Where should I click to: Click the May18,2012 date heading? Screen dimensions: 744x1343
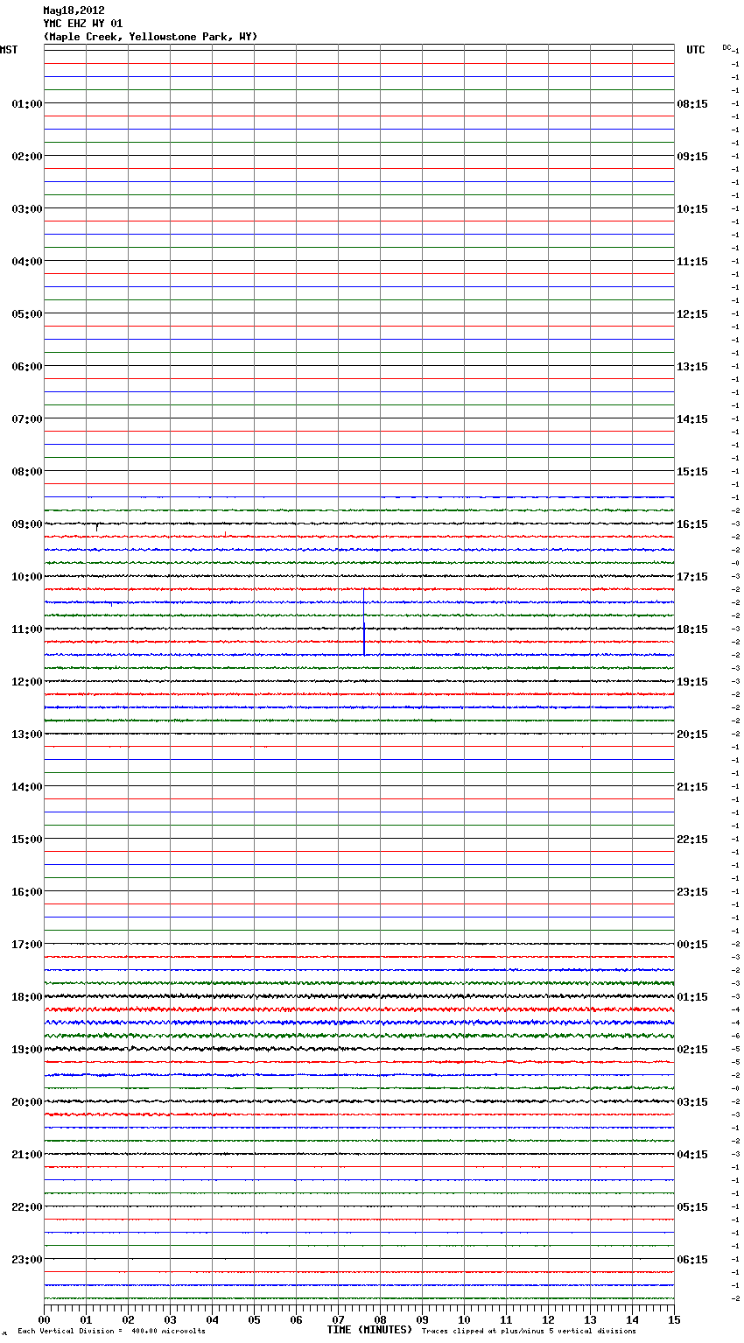coord(74,11)
